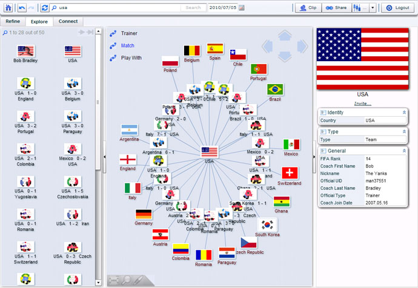Toggle the Play With relationship filter

coord(130,58)
